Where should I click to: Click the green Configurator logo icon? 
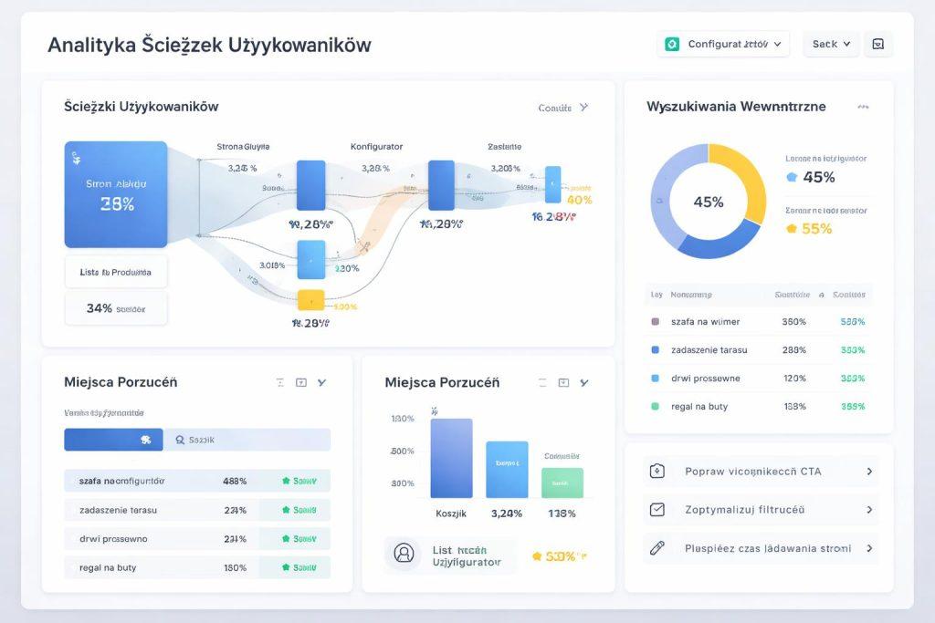point(673,44)
